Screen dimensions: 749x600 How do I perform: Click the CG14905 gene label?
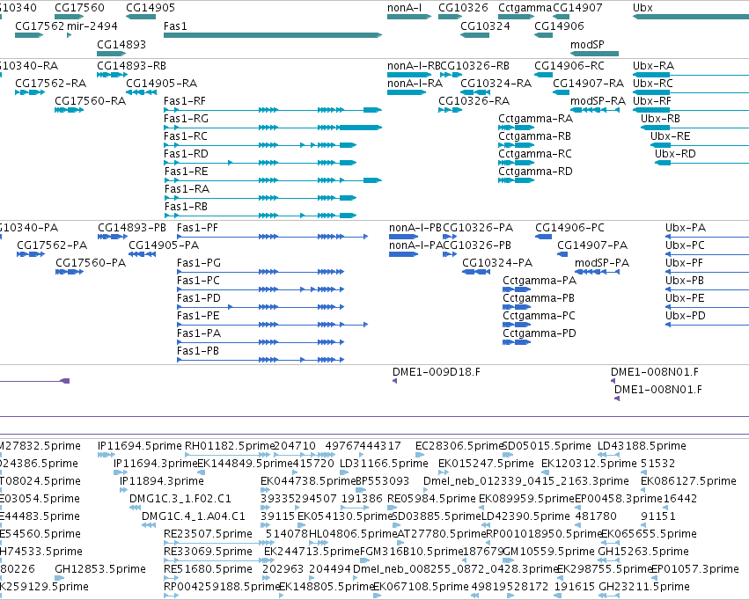point(151,8)
